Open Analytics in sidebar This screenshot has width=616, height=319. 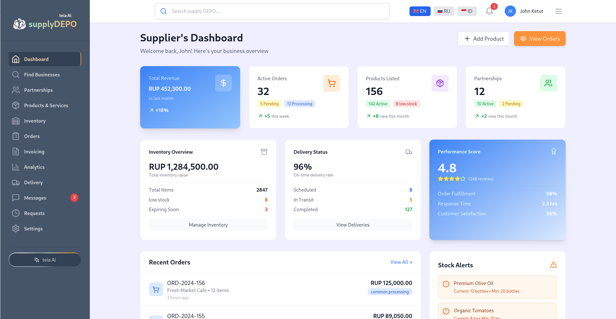tap(45, 167)
